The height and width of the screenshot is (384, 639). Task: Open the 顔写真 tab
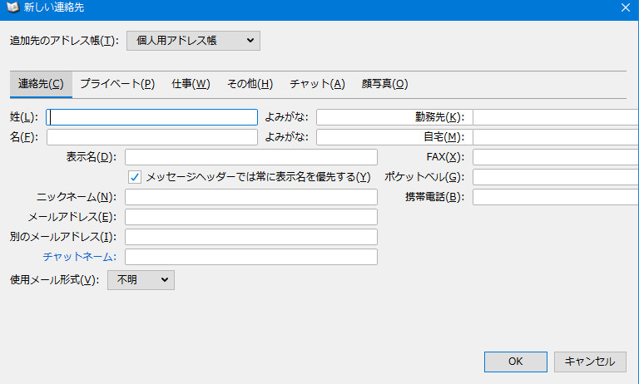click(x=384, y=84)
